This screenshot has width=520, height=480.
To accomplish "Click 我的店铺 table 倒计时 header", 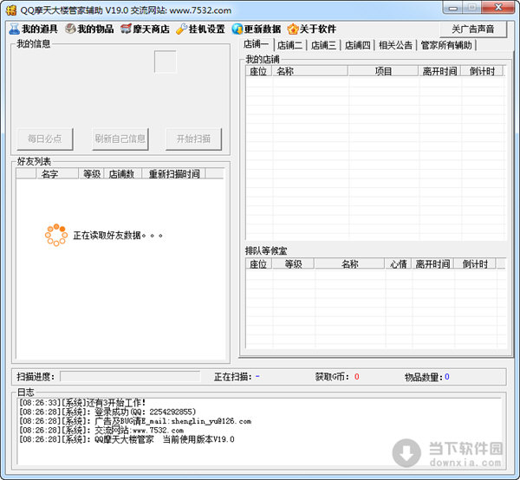I will pyautogui.click(x=482, y=71).
